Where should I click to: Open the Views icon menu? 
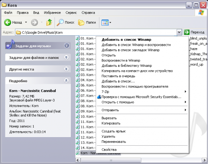pos(105,22)
